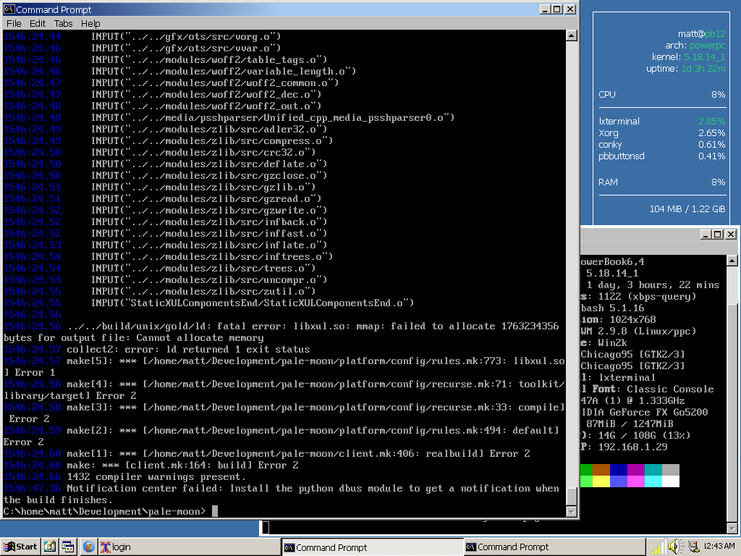Click the conky lxterminal process entry
The width and height of the screenshot is (741, 556).
pyautogui.click(x=661, y=121)
